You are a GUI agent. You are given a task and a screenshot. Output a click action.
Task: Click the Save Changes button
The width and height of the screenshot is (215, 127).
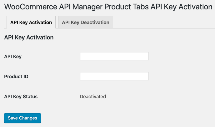[22, 118]
